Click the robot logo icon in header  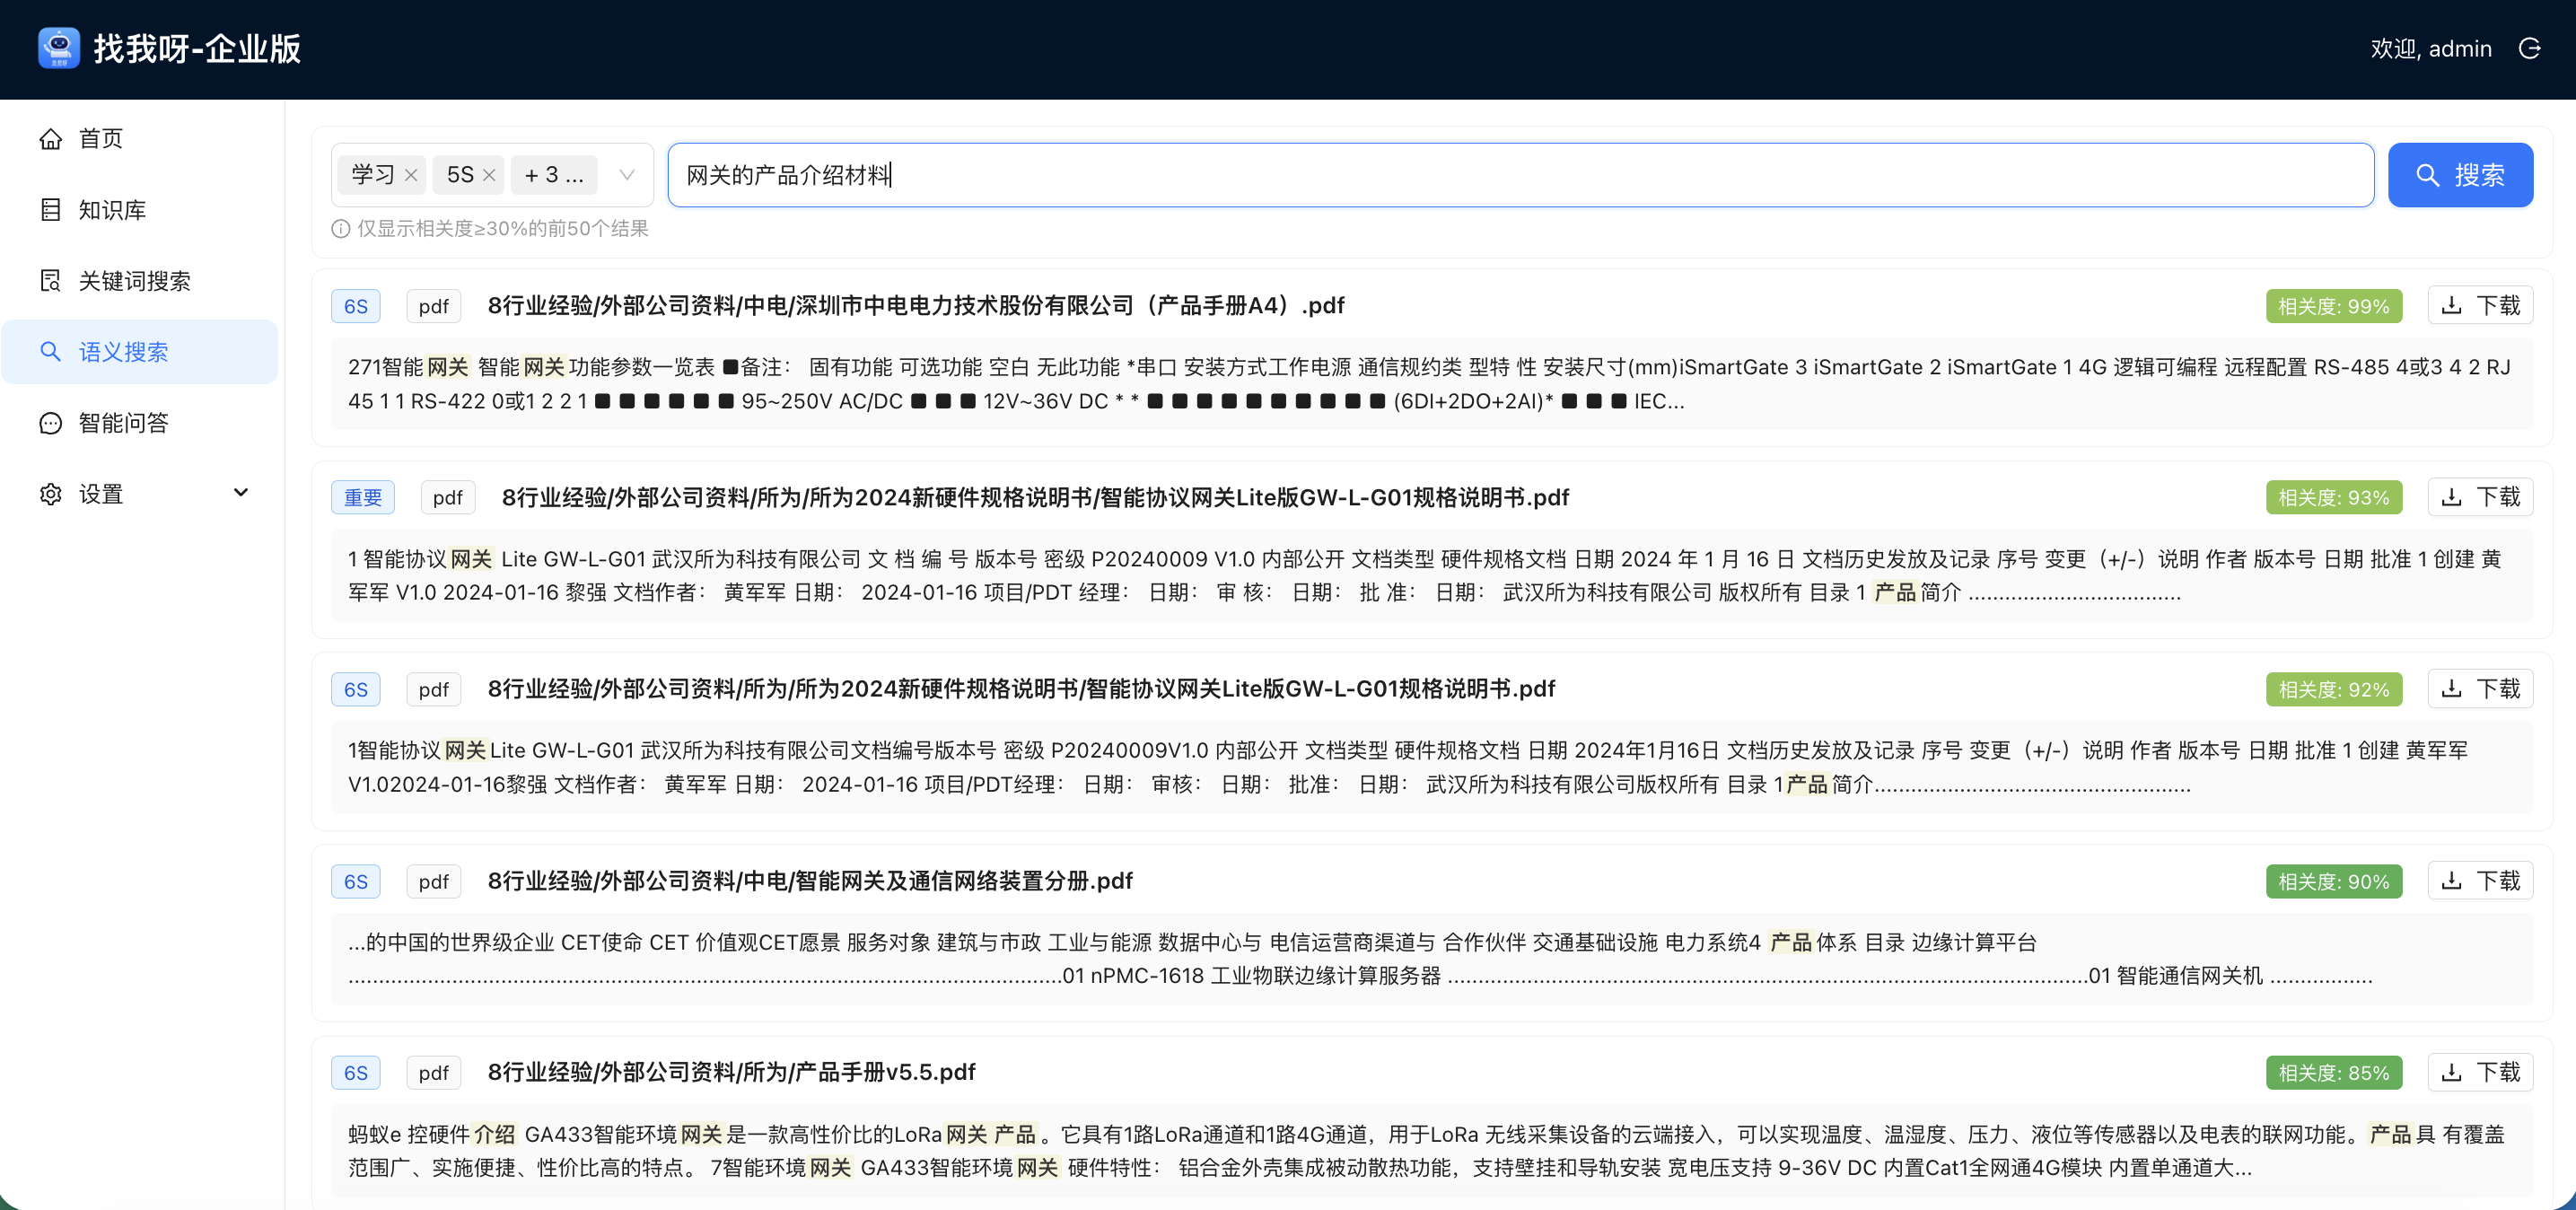coord(59,48)
